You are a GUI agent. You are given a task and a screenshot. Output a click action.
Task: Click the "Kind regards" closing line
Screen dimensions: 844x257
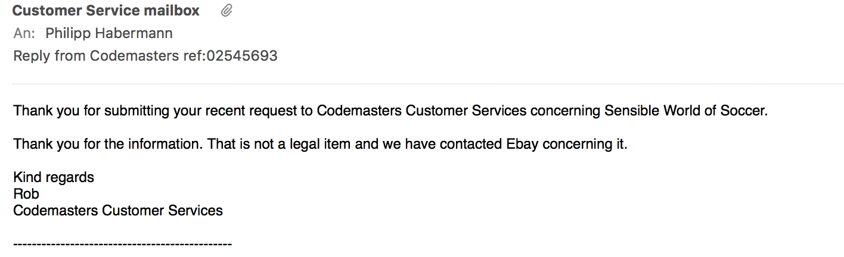click(x=54, y=177)
